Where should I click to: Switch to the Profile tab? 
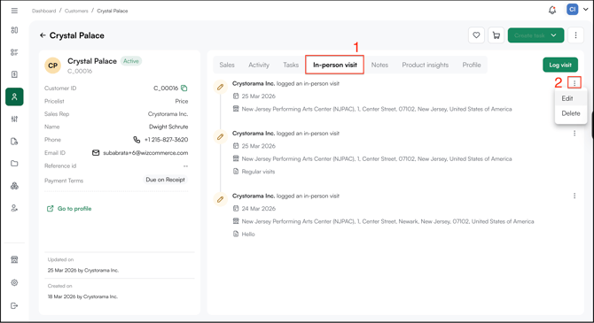coord(472,65)
